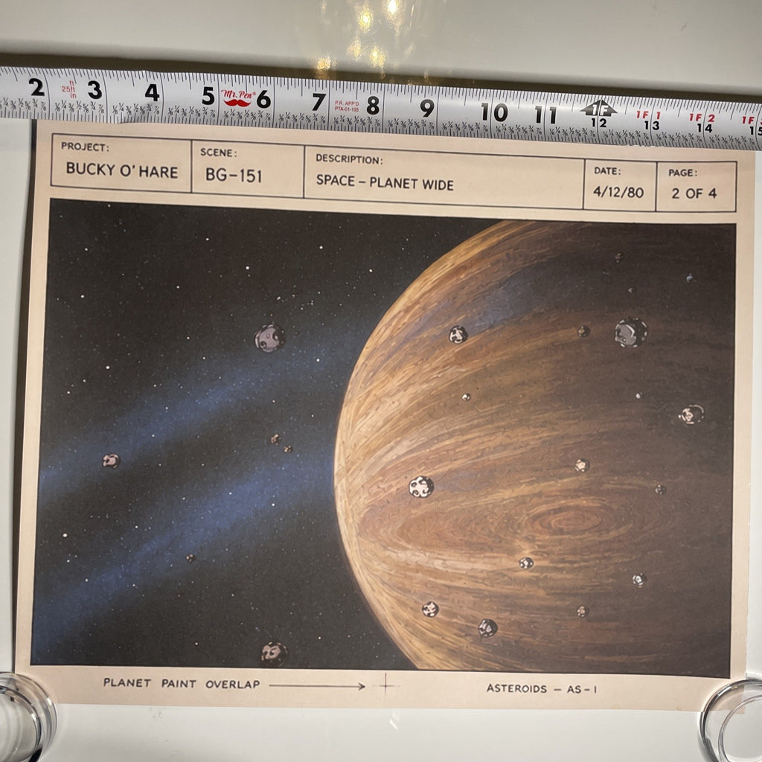Click the "BUCKY O'HARE" project title
Viewport: 762px width, 762px height.
click(x=122, y=170)
